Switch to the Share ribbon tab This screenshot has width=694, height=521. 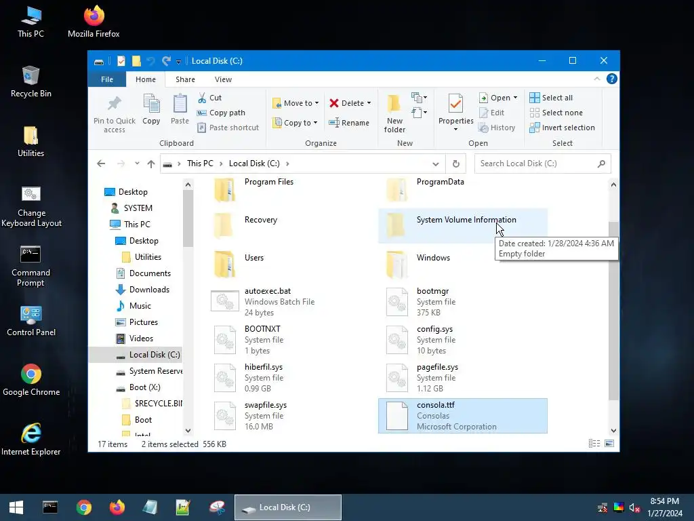point(185,79)
